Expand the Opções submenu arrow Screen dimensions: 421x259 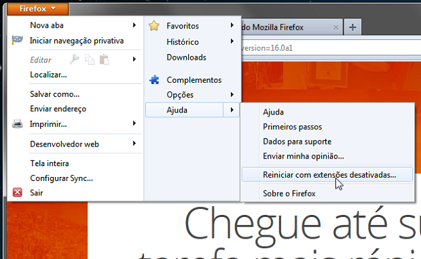[x=232, y=95]
